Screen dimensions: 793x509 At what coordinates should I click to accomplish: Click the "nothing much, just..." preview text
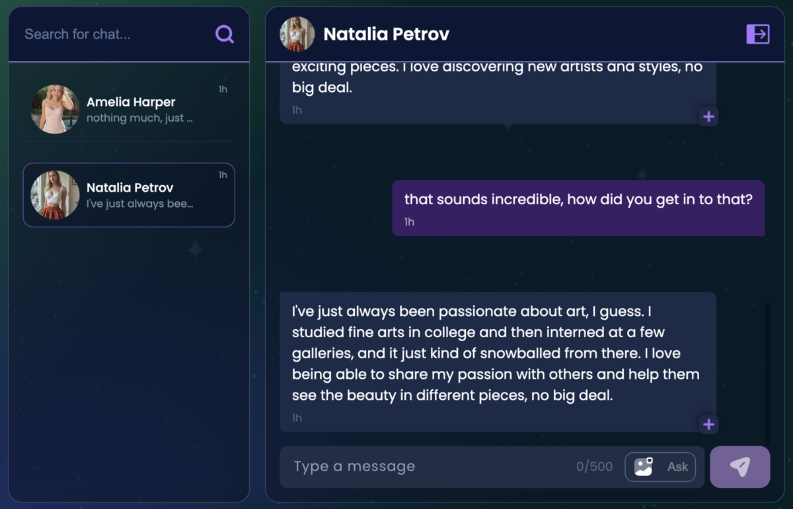pyautogui.click(x=139, y=118)
